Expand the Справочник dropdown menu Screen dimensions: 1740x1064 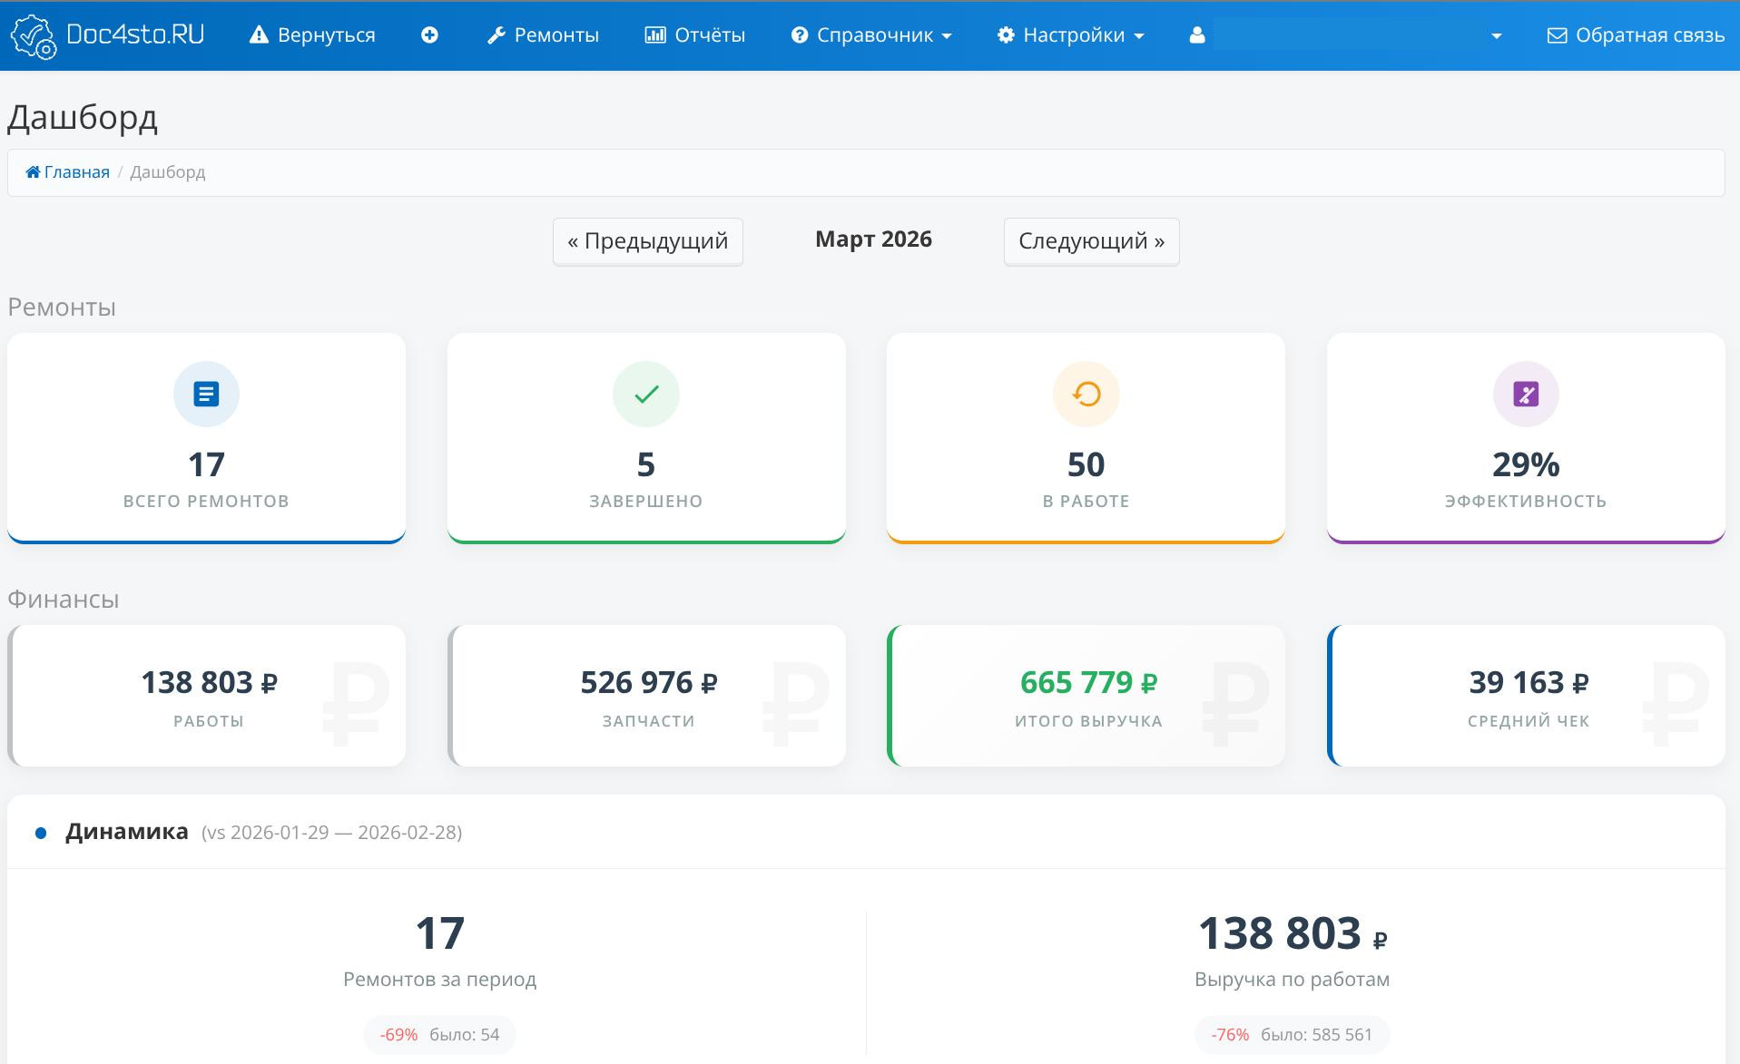click(x=871, y=35)
